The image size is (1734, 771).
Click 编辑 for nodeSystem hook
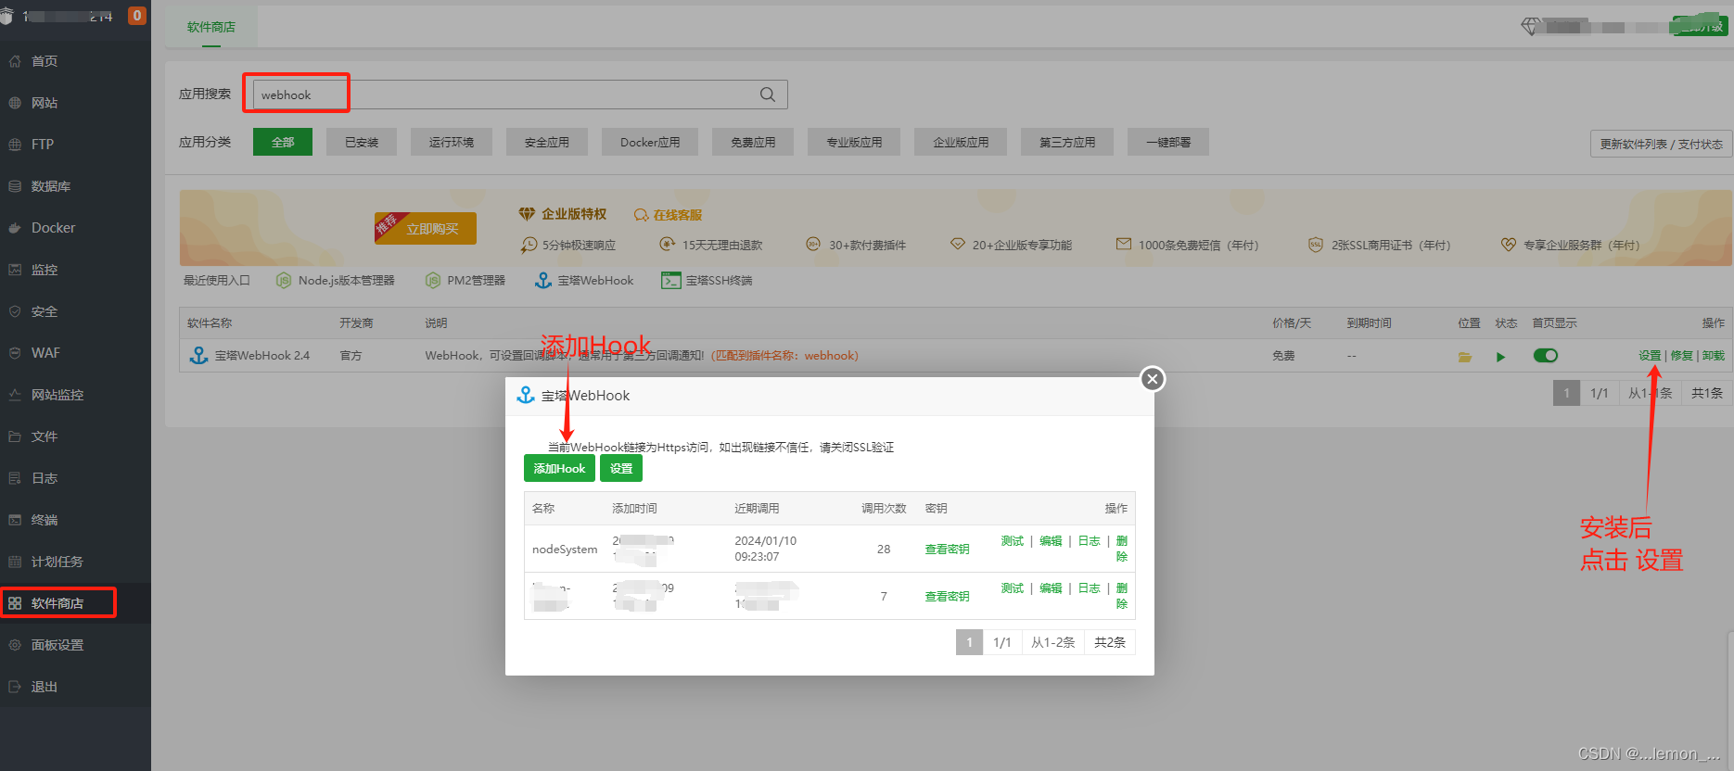1051,541
